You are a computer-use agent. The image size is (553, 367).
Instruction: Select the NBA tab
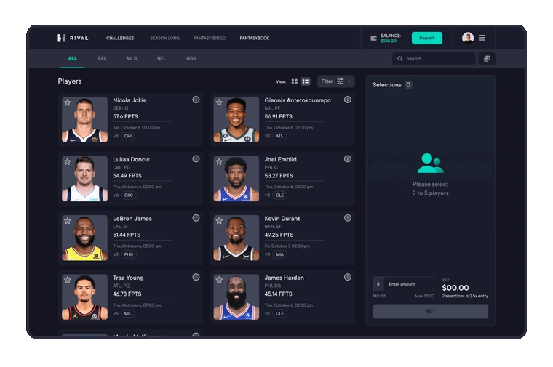[191, 58]
